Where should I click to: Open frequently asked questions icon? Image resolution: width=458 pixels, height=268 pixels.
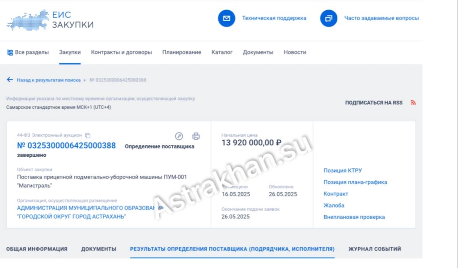pos(329,18)
